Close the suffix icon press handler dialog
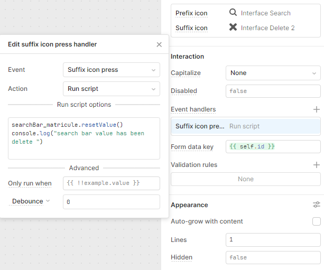This screenshot has height=270, width=324. [159, 44]
